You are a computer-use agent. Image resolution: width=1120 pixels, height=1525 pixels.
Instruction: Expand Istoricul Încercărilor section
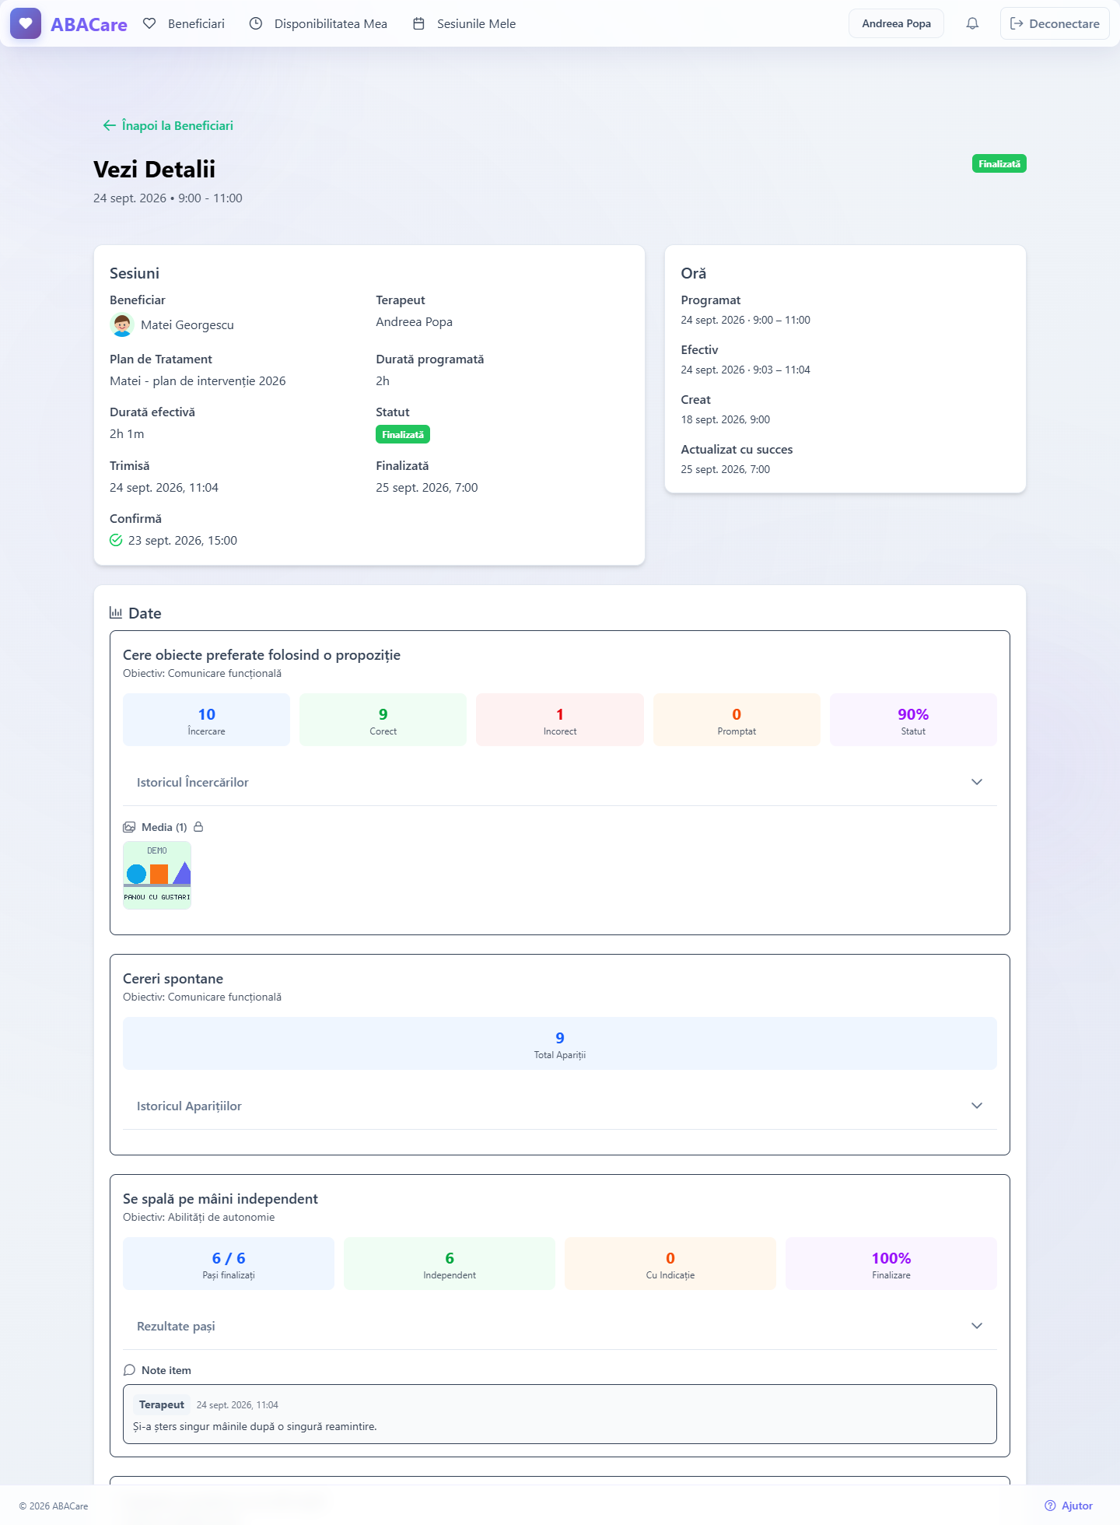point(560,782)
